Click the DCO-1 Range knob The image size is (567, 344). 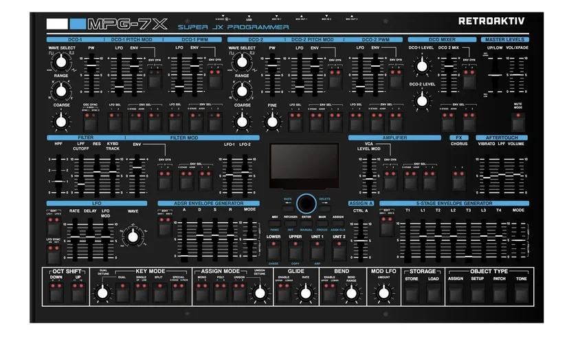point(61,91)
